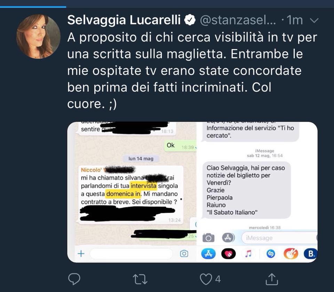Screen dimensions: 334x292
Task: Focus the iMessage text input field
Action: coord(279,238)
